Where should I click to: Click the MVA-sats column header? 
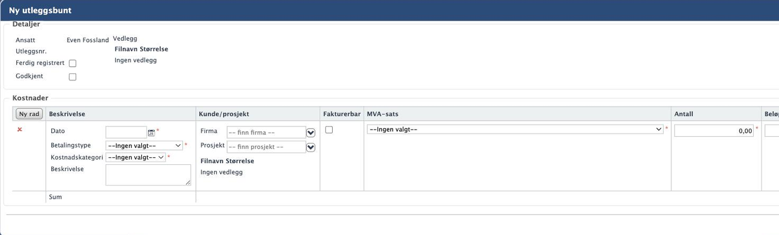(x=382, y=114)
